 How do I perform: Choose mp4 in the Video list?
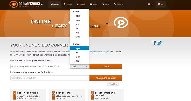tap(79, 48)
